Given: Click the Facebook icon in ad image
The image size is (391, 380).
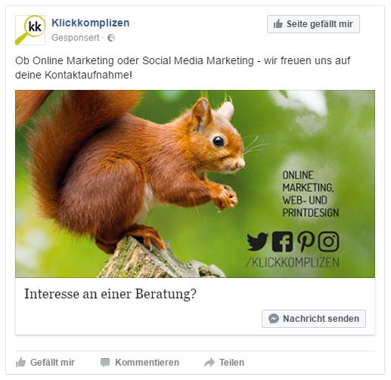Looking at the screenshot, I should click(x=282, y=242).
